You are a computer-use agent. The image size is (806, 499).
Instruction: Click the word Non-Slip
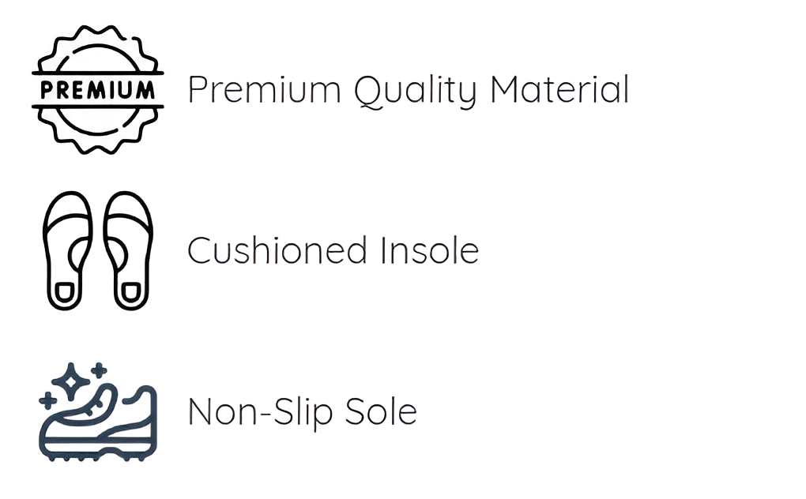254,411
